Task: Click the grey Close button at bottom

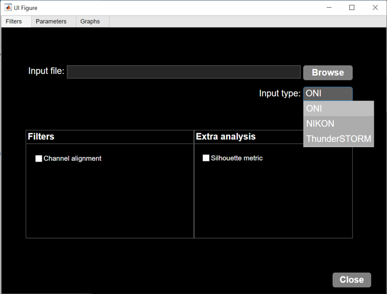Action: tap(352, 280)
